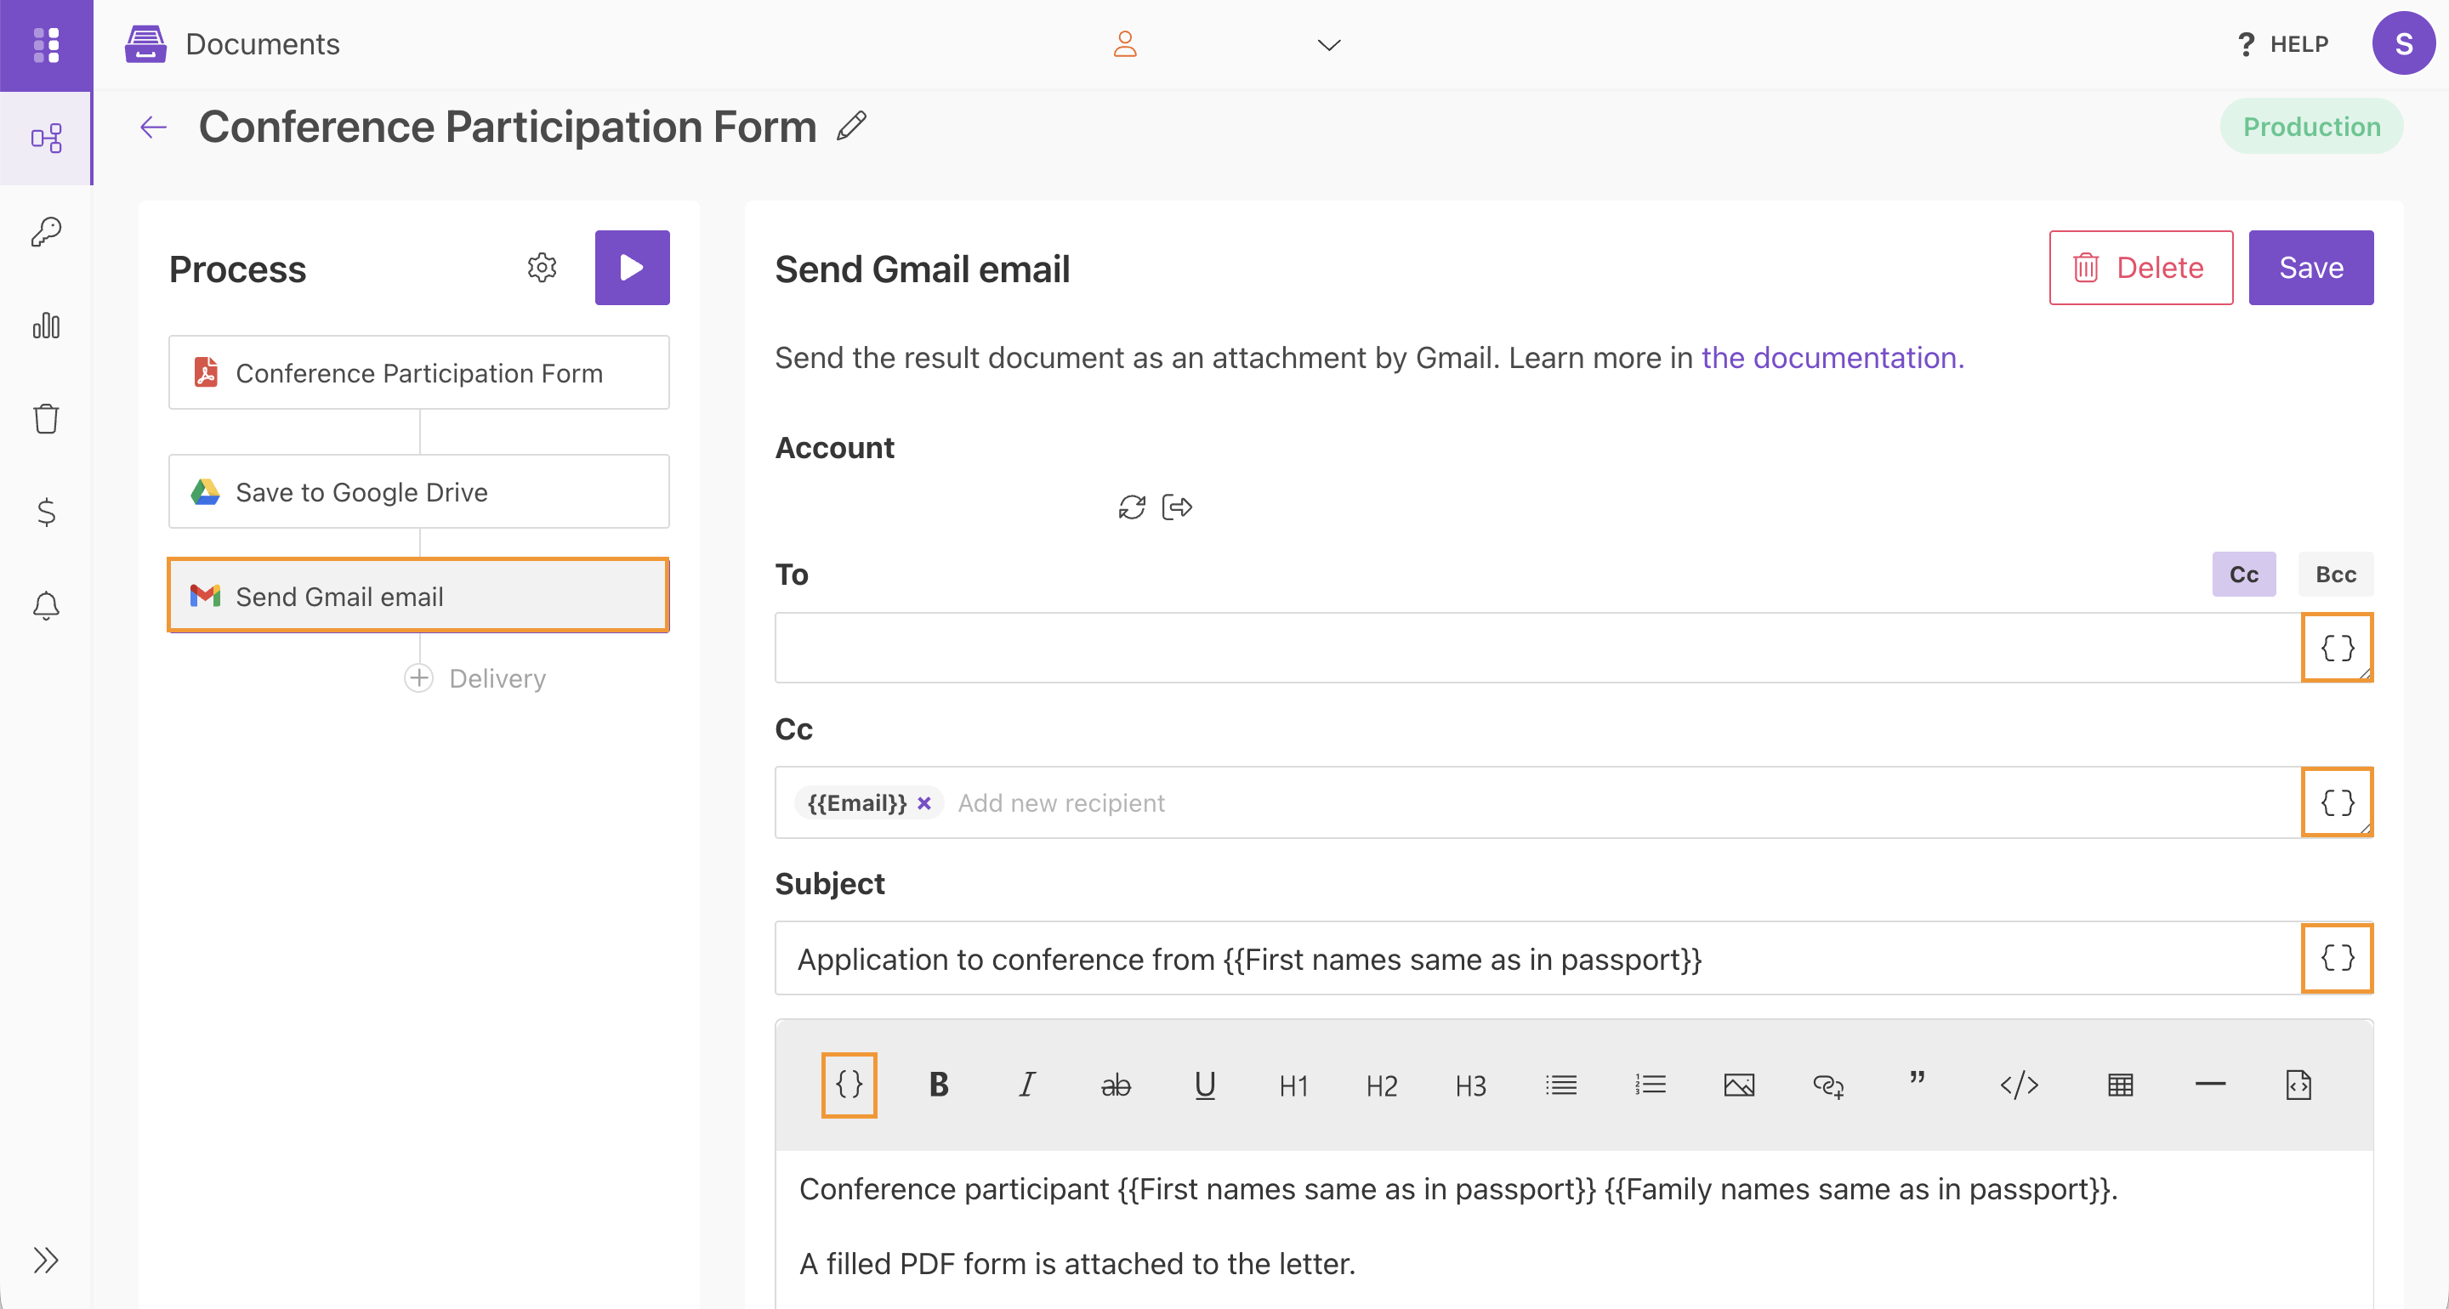2449x1309 pixels.
Task: Toggle underline formatting
Action: 1205,1085
